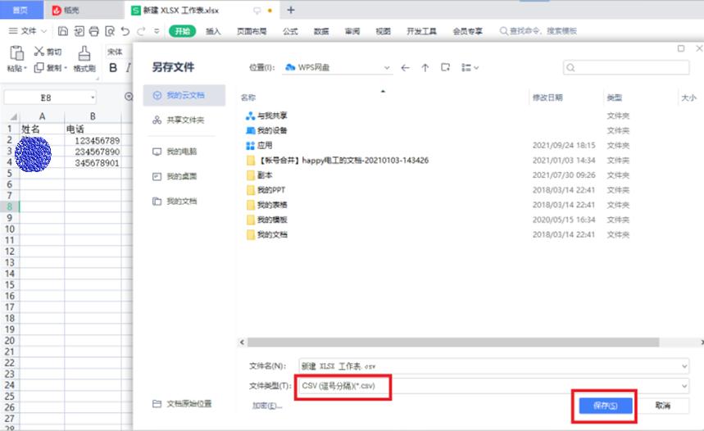This screenshot has width=704, height=431.
Task: Open the 公式 ribbon tab
Action: tap(290, 31)
